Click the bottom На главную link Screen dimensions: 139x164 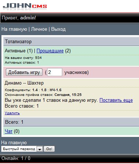(x=14, y=142)
